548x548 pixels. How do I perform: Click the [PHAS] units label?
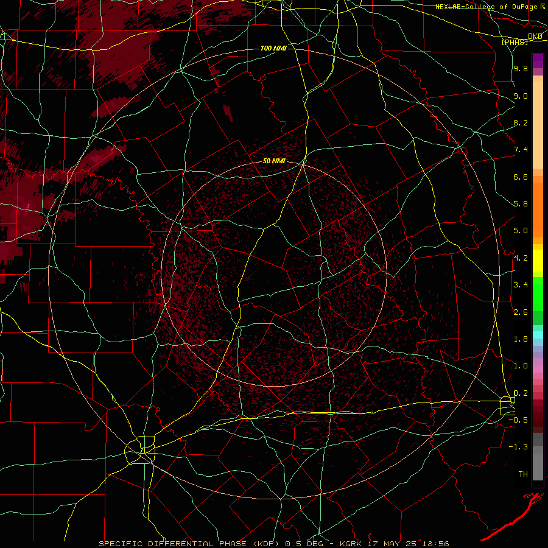click(x=515, y=42)
